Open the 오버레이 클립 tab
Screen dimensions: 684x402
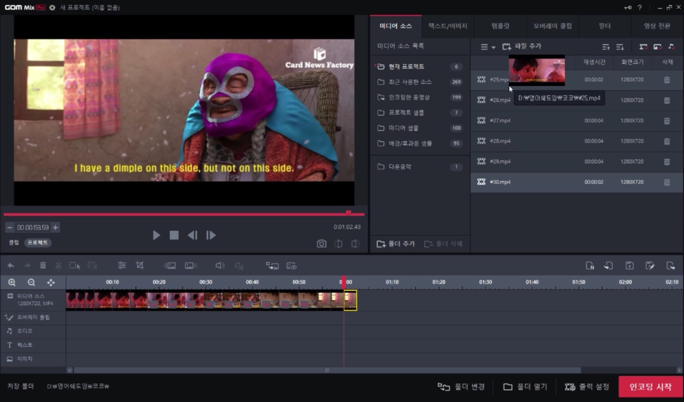pyautogui.click(x=552, y=26)
